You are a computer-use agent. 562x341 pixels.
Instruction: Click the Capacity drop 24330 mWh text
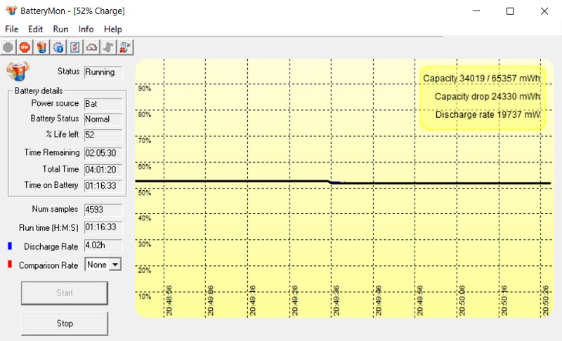tap(488, 96)
